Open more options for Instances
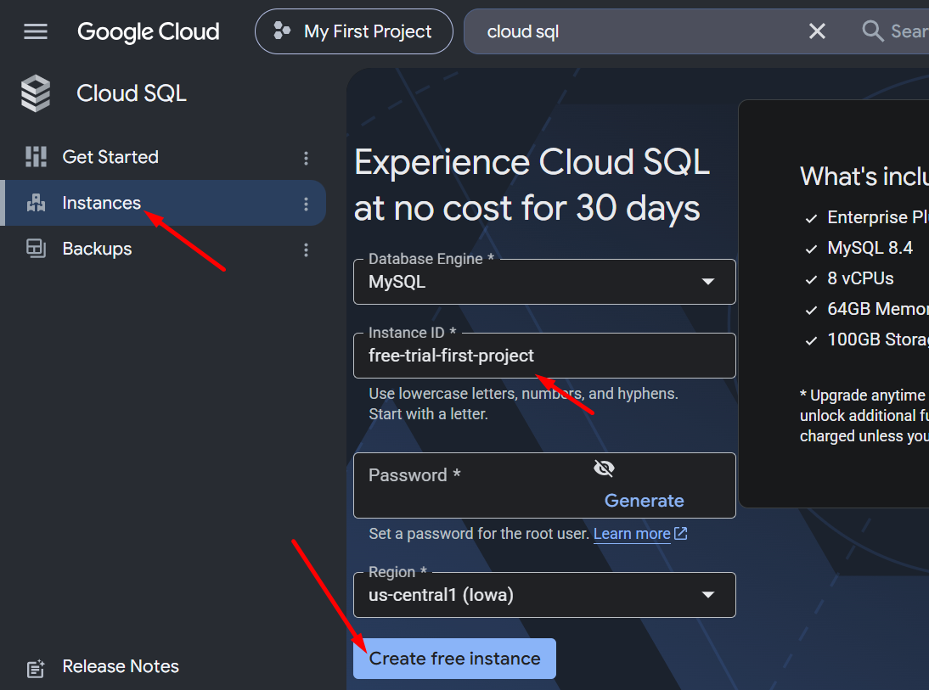929x690 pixels. pyautogui.click(x=306, y=204)
